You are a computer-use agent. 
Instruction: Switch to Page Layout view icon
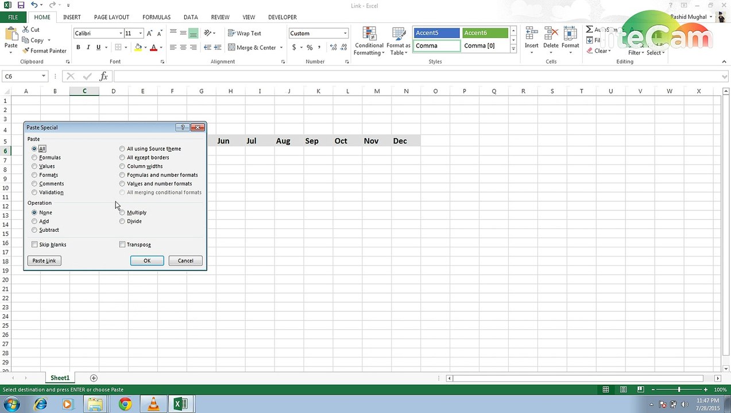point(624,390)
